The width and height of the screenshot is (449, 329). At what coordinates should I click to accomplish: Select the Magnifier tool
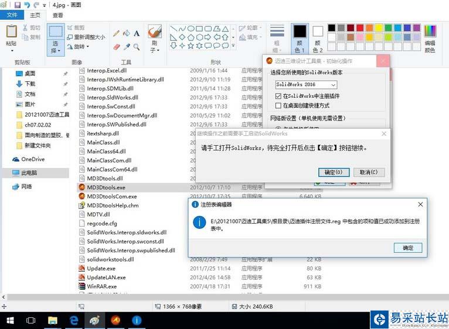[137, 47]
